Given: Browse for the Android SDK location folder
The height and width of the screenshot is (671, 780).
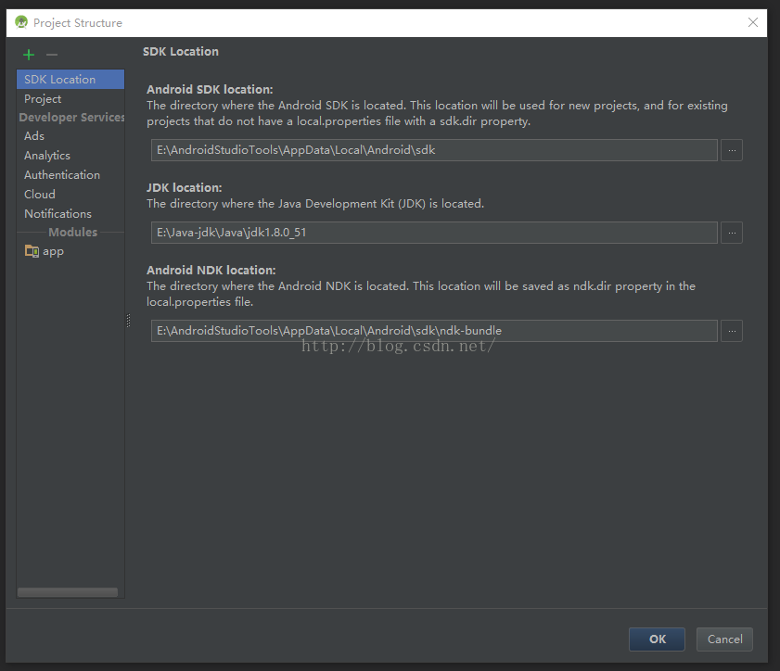Looking at the screenshot, I should click(732, 150).
